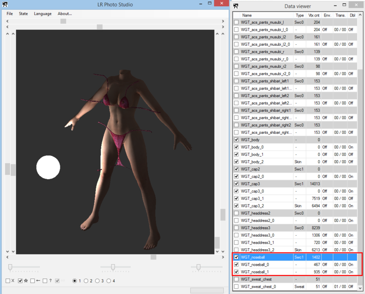Image resolution: width=365 pixels, height=294 pixels.
Task: Check the WGT_sweat_chest checkbox
Action: point(236,279)
